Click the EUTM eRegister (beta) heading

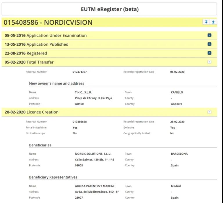(110, 9)
